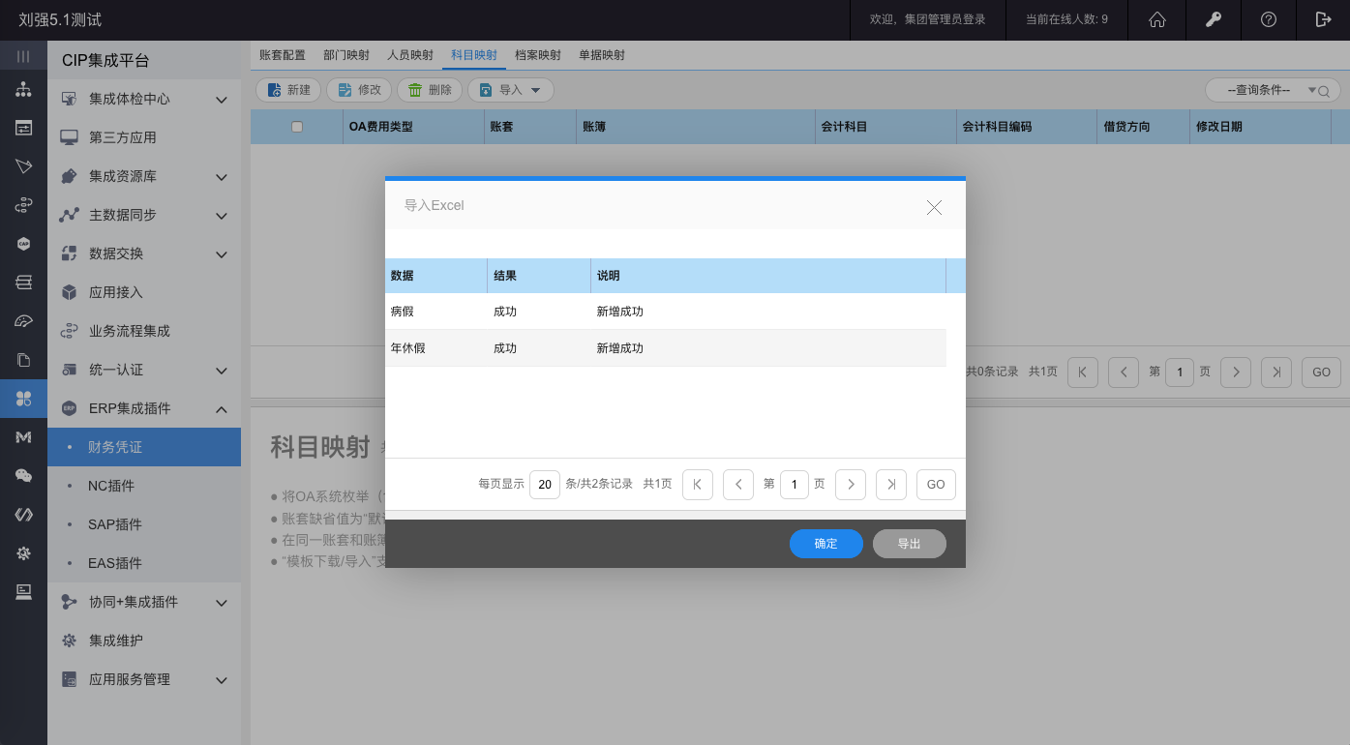Switch to the 单据映射 tab

tap(602, 55)
